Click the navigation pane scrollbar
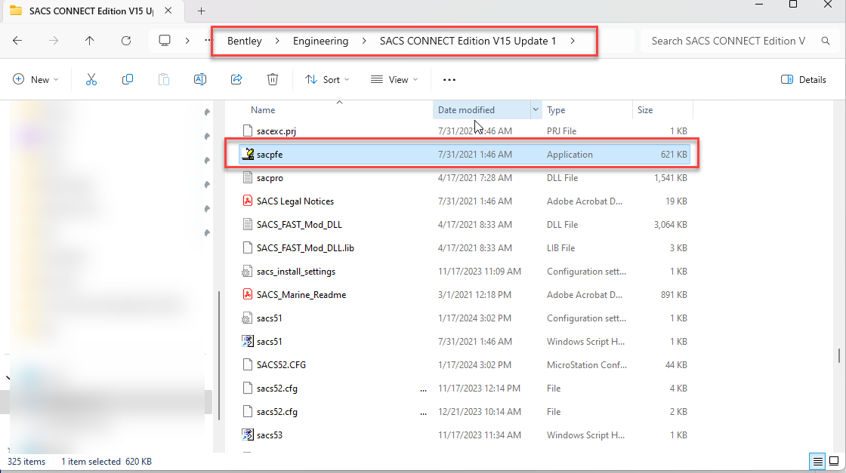846x473 pixels. point(219,355)
